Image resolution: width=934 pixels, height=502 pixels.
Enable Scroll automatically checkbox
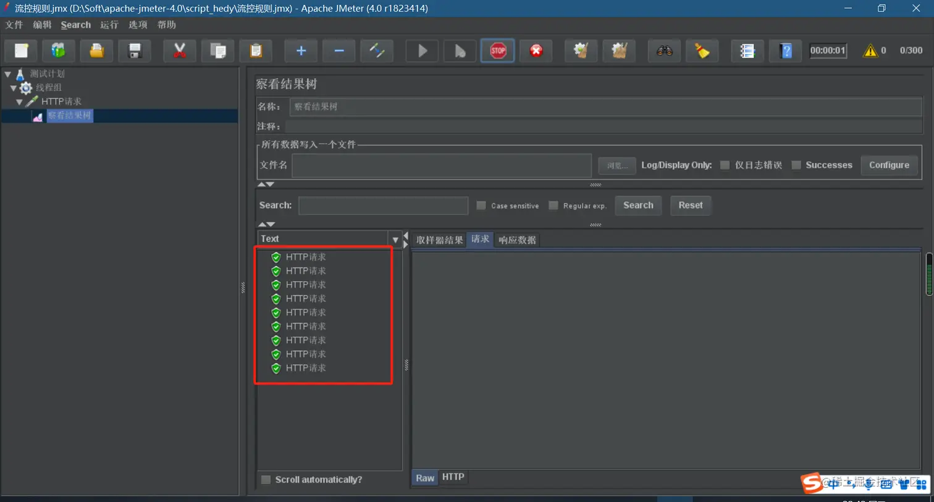coord(266,480)
